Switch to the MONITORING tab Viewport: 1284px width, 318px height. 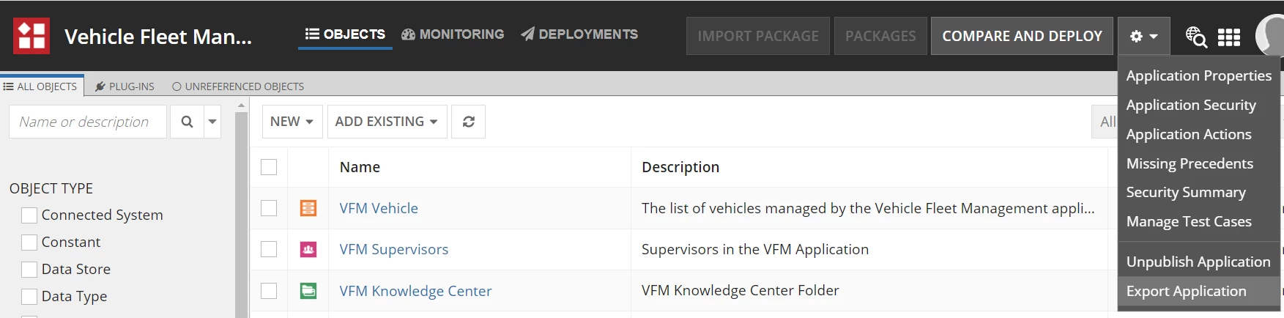pos(453,34)
